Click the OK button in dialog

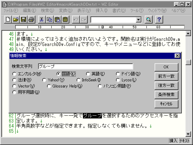point(166,67)
